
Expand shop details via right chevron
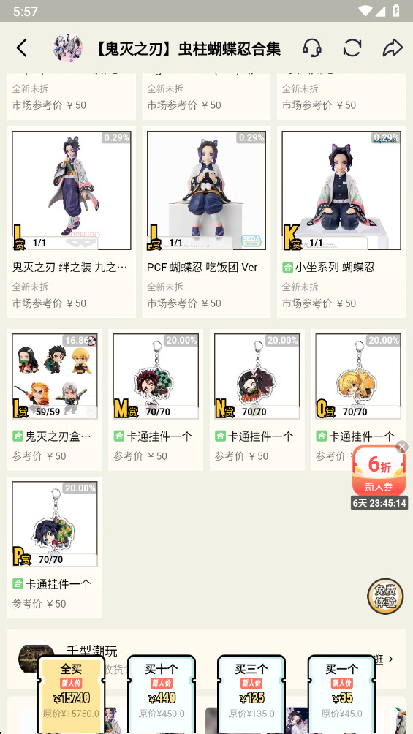point(391,659)
